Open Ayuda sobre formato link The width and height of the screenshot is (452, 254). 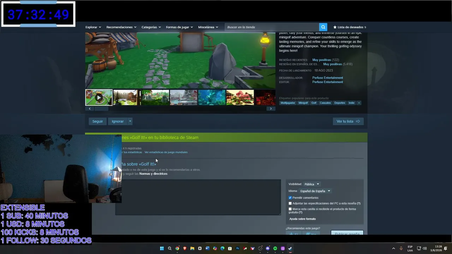[x=303, y=219]
